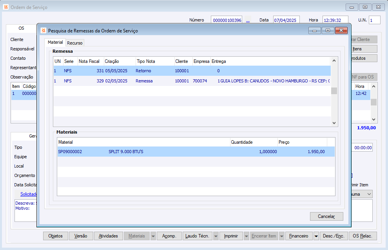
Task: Click the Pesquisa de Remessas dialog icon
Action: [x=44, y=30]
